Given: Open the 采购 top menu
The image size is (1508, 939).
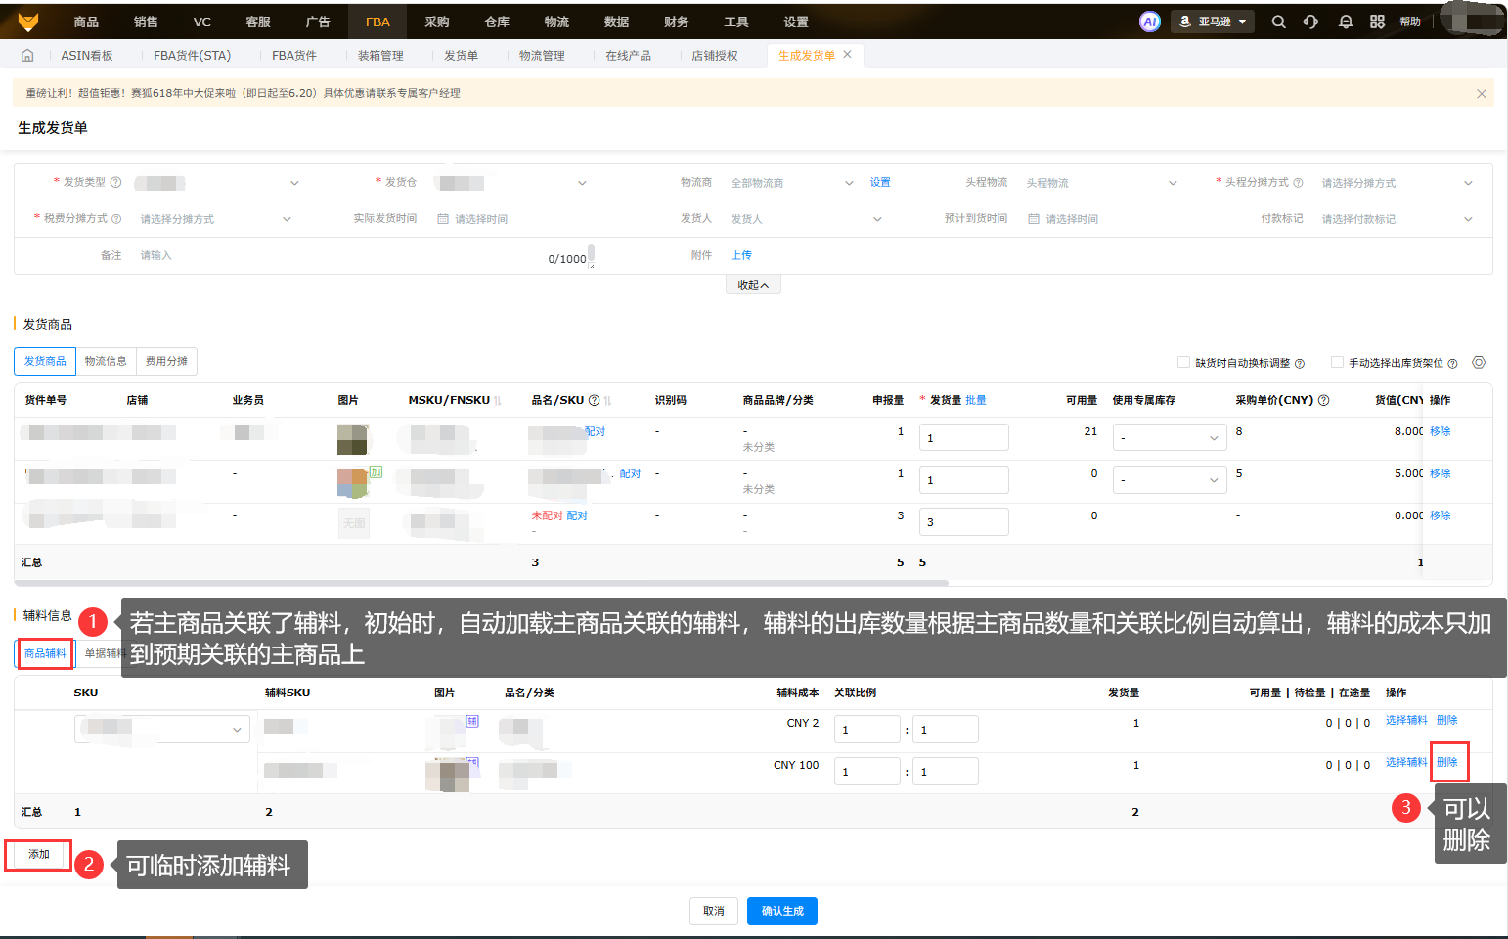Looking at the screenshot, I should [x=437, y=22].
